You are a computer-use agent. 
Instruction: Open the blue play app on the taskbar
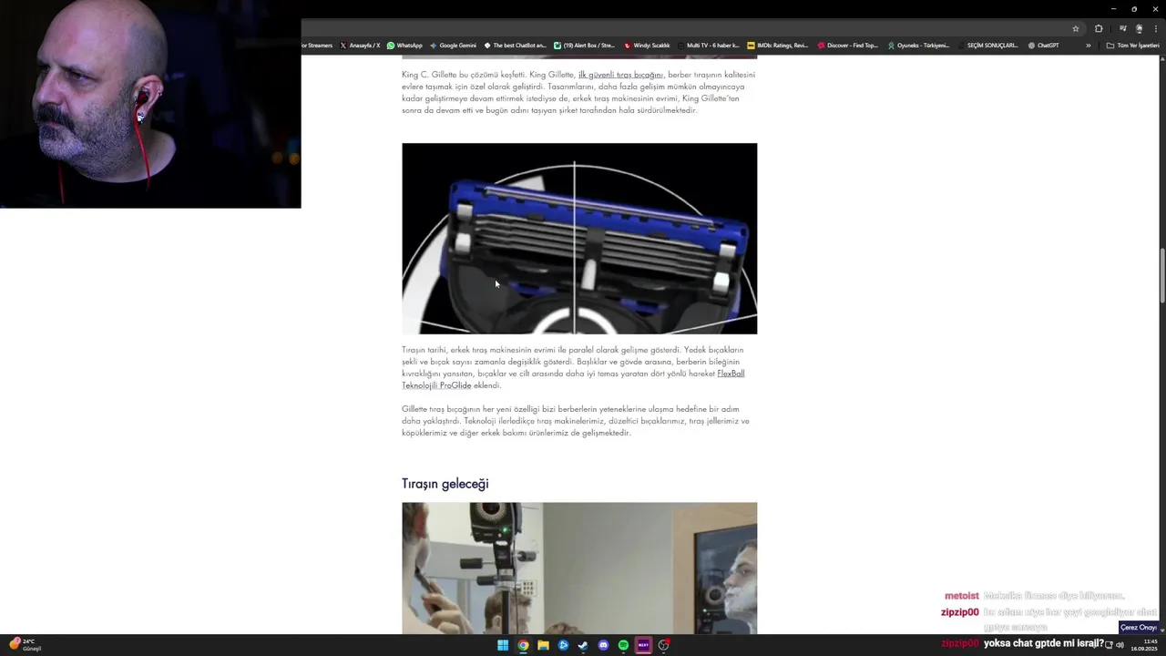563,645
